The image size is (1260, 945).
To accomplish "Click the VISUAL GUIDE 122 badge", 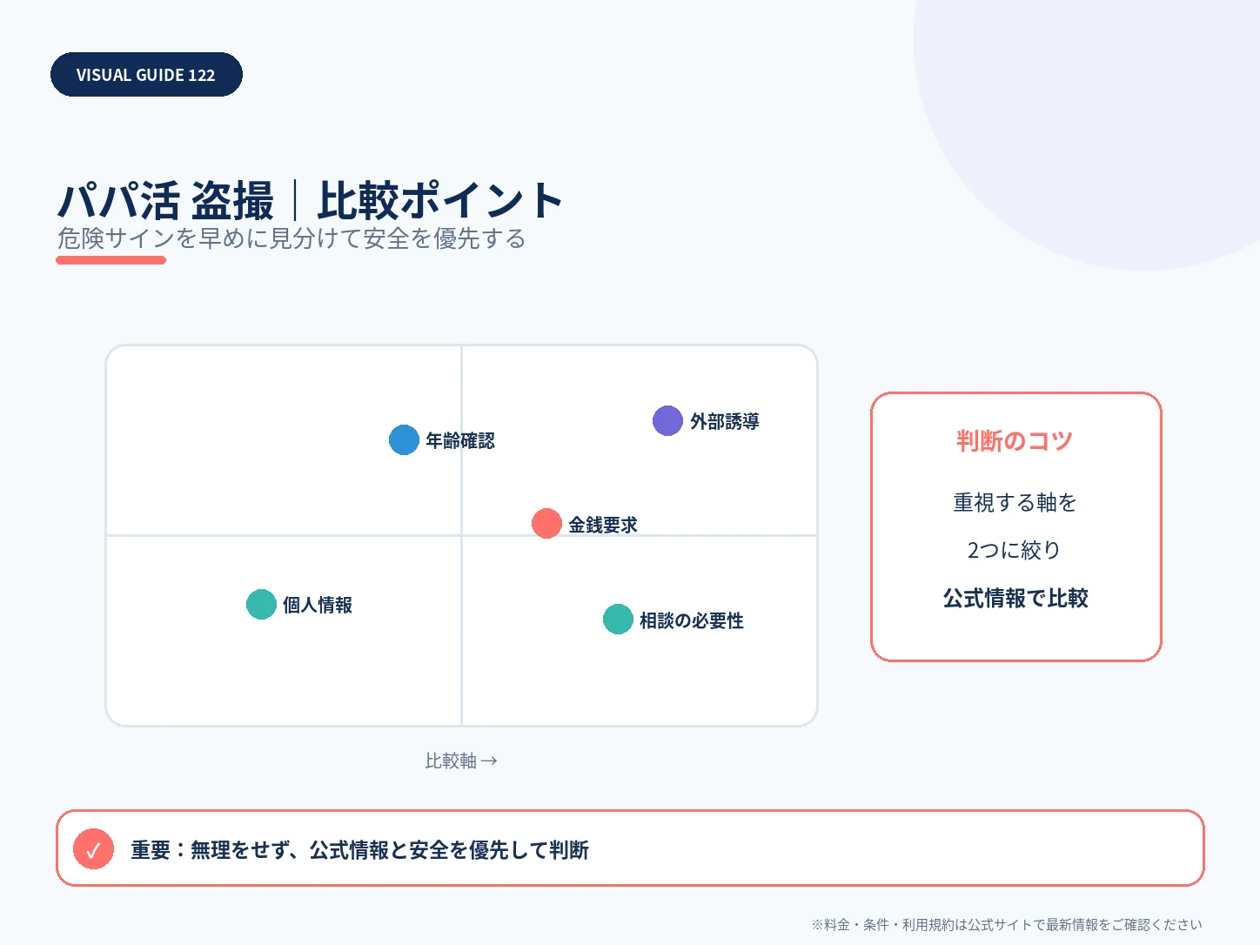I will coord(146,75).
